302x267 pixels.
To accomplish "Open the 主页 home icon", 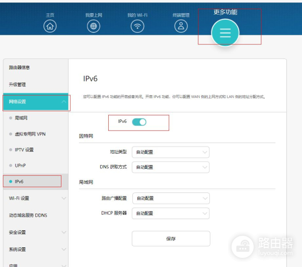I will pos(50,26).
